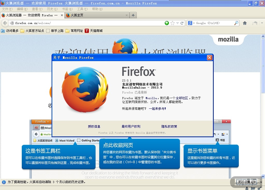Click version text 23.0.1
The height and width of the screenshot is (190, 265).
[127, 81]
